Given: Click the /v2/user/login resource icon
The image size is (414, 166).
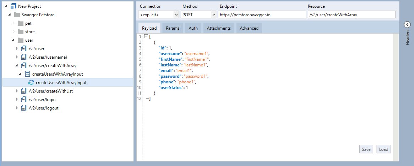Looking at the screenshot, I should (x=24, y=100).
